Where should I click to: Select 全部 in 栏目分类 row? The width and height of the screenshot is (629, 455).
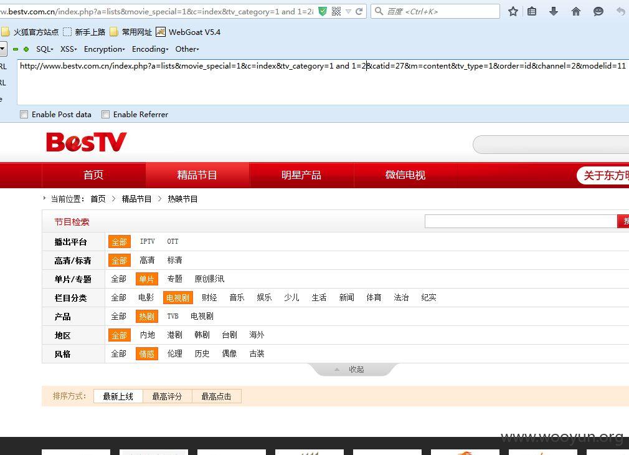(119, 297)
